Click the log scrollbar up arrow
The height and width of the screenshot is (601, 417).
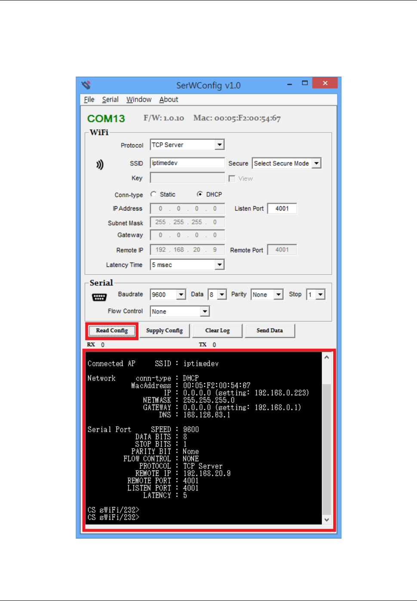coord(327,357)
